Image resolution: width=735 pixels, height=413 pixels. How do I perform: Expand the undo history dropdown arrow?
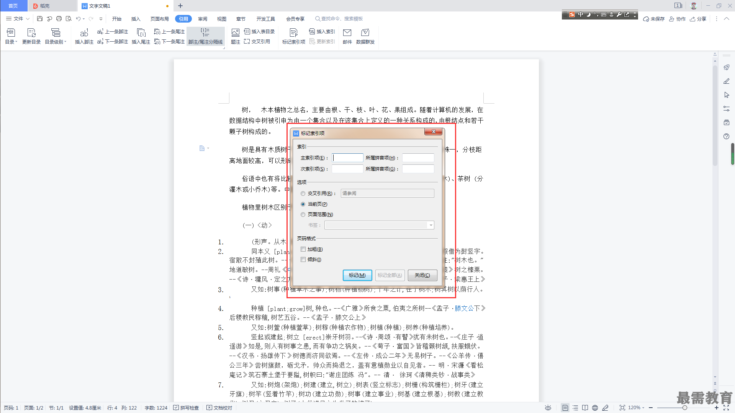coord(83,18)
